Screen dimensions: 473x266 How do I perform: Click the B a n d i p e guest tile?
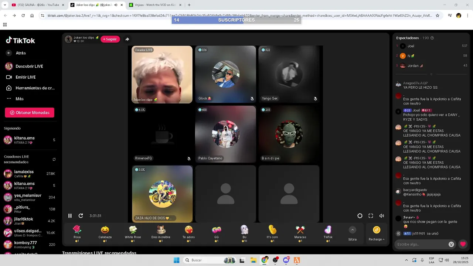pyautogui.click(x=289, y=134)
